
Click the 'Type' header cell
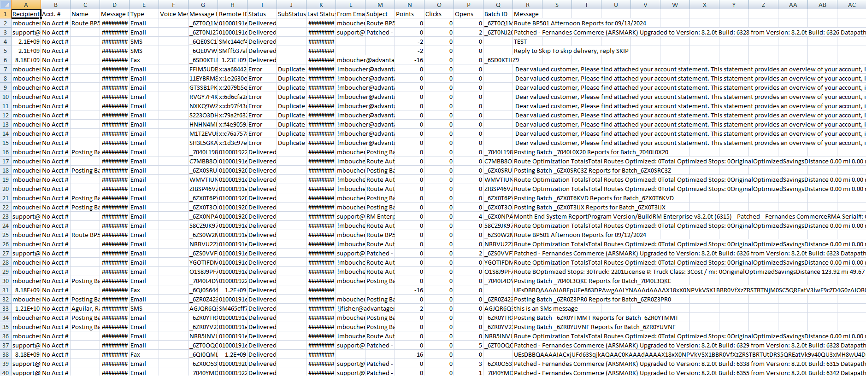coord(144,14)
